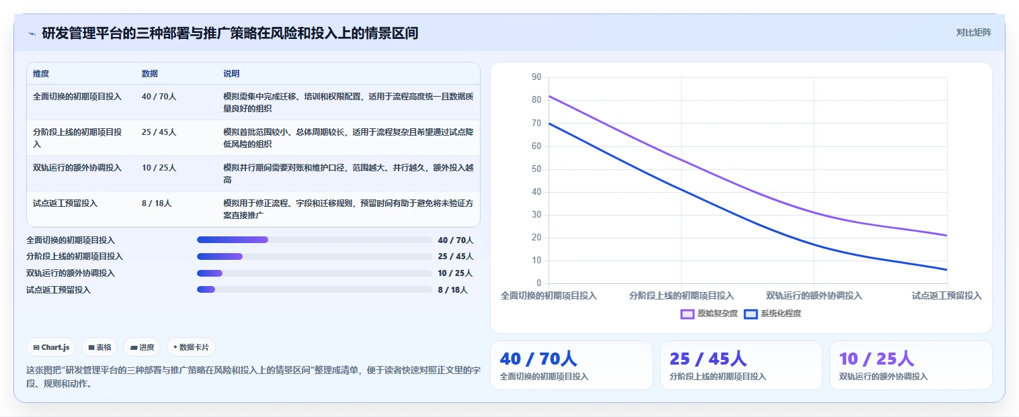Select the Chart.js tag chip

52,347
